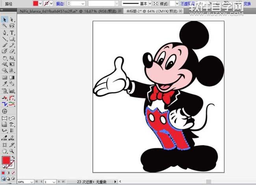Select the Column Graph tool
256x185 pixels.
click(12, 91)
